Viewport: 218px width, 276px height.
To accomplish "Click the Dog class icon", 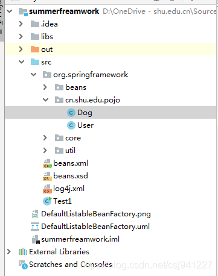I will (71, 113).
